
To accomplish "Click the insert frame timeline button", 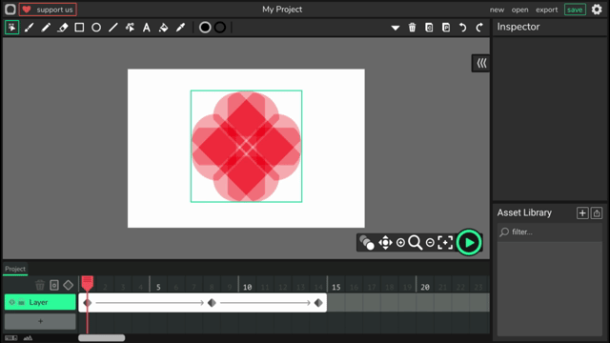I will [x=54, y=285].
